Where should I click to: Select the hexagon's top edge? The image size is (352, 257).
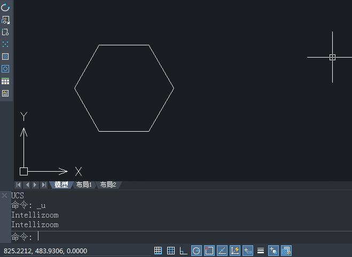click(x=124, y=45)
